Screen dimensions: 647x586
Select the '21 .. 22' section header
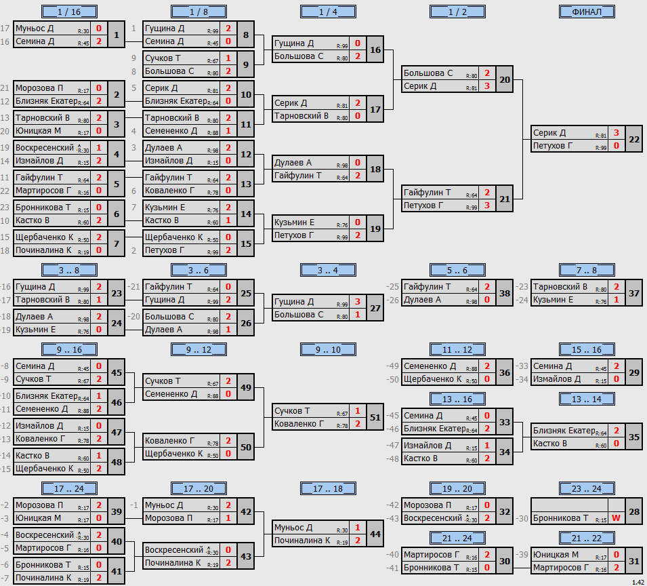[x=587, y=538]
